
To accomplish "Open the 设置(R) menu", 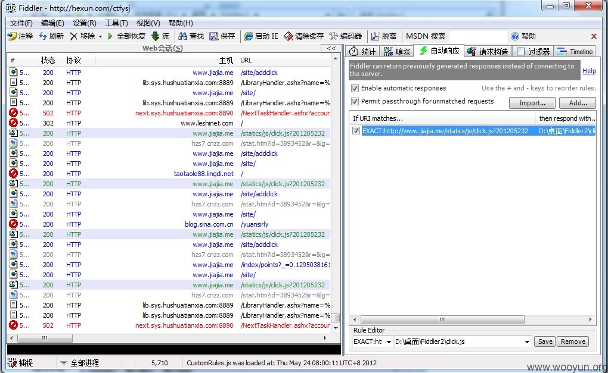I will (x=84, y=23).
